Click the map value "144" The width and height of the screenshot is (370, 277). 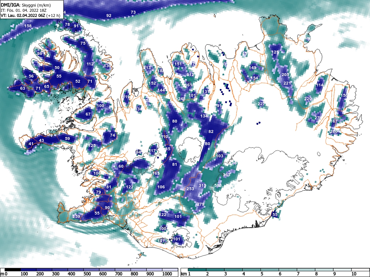161,90
